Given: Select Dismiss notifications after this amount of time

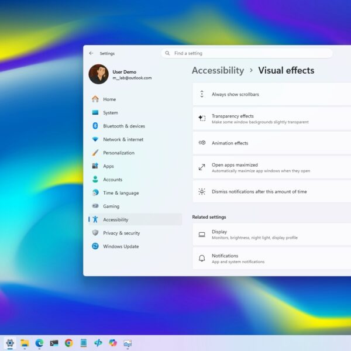Looking at the screenshot, I should (272, 192).
